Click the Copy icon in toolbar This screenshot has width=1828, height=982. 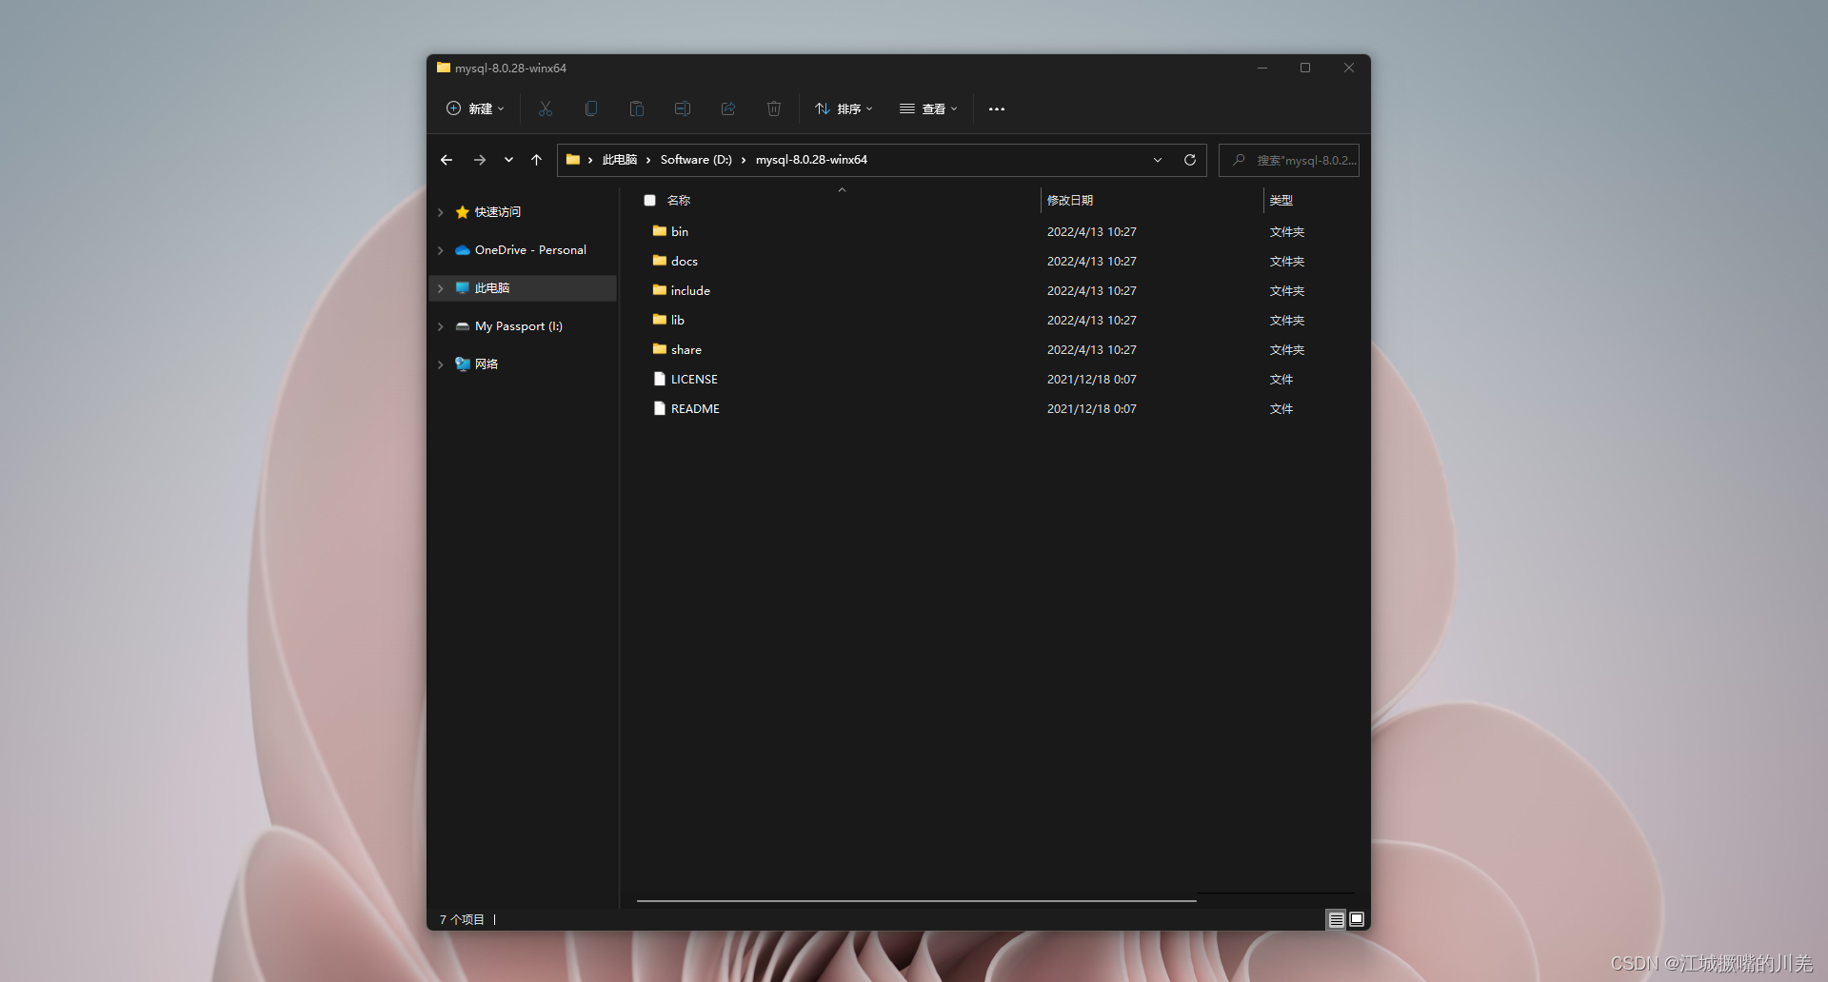coord(591,108)
